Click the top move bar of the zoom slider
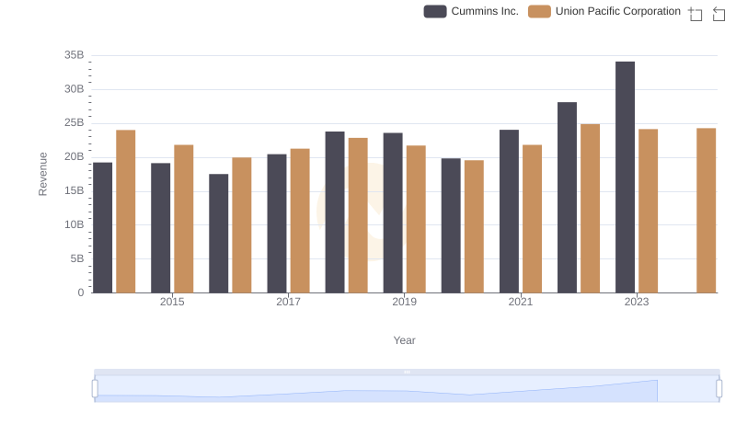This screenshot has width=736, height=424. pos(407,372)
